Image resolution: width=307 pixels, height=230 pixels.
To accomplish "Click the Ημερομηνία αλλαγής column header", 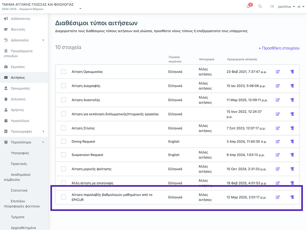I will [242, 59].
